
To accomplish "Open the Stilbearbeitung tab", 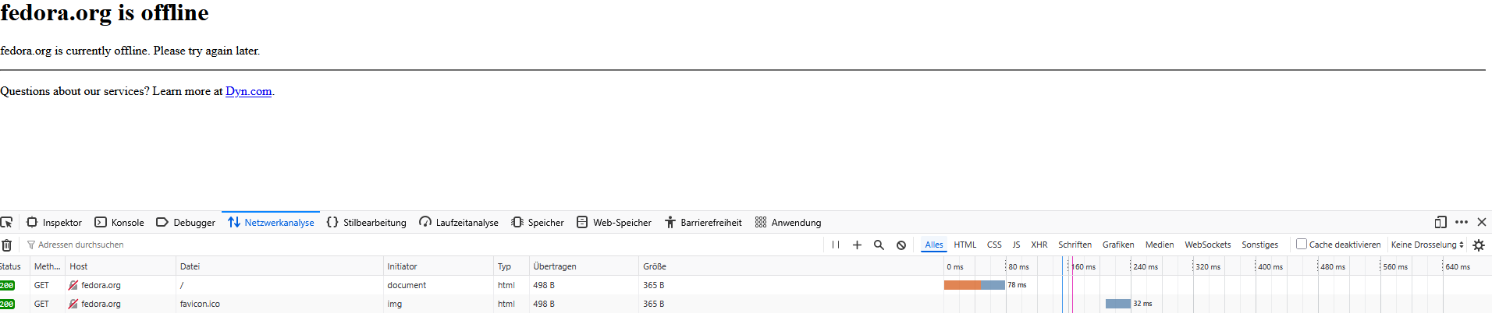I will [x=367, y=222].
